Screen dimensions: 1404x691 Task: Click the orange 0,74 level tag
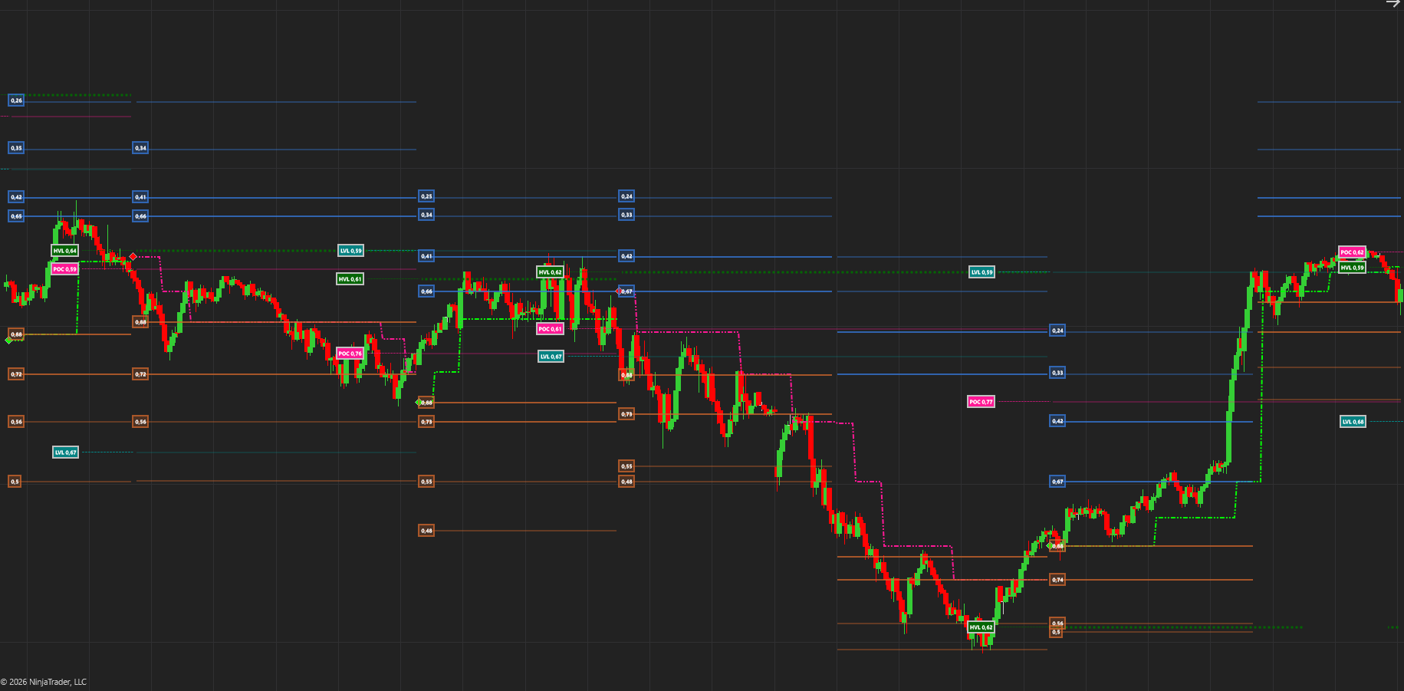pyautogui.click(x=1057, y=580)
